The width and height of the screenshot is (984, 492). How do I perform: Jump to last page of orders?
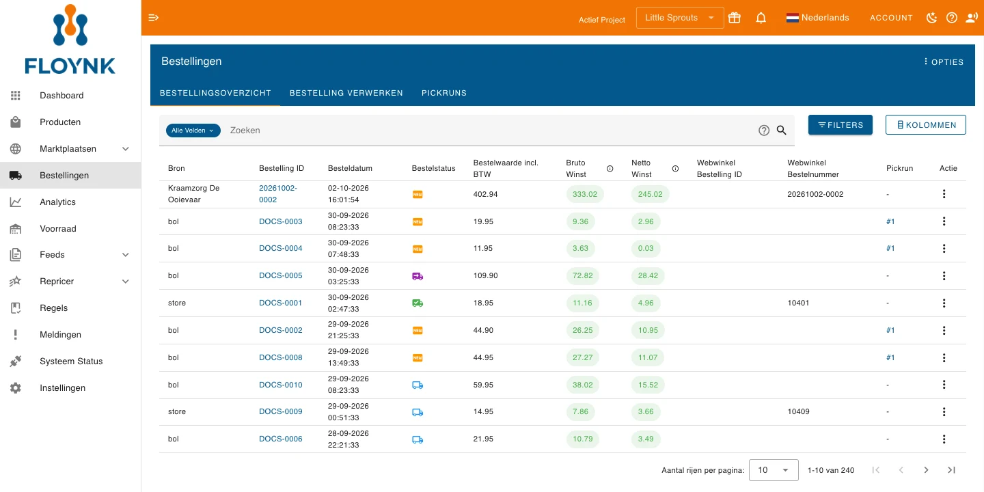(x=951, y=470)
